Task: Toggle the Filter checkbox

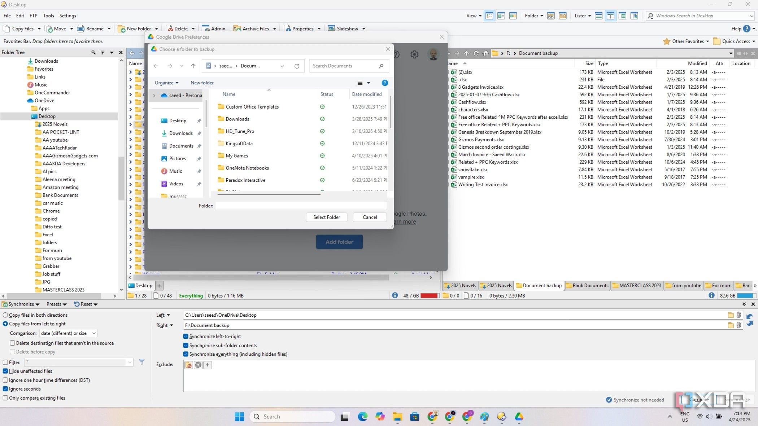Action: tap(5, 362)
